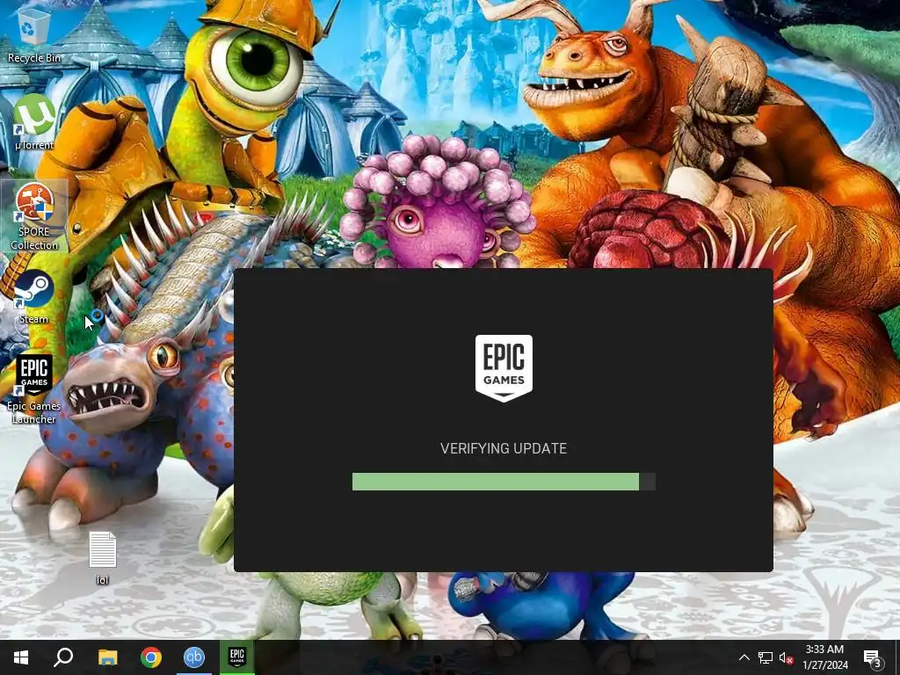
Task: Click Epic Games Launcher taskbar button
Action: point(237,657)
